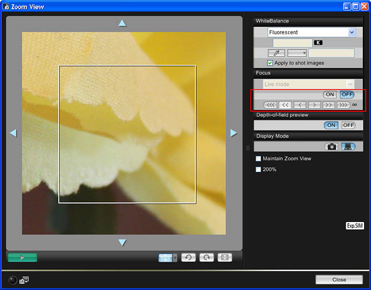371x290 pixels.
Task: Click the fit-to-window view icon
Action: [x=225, y=258]
